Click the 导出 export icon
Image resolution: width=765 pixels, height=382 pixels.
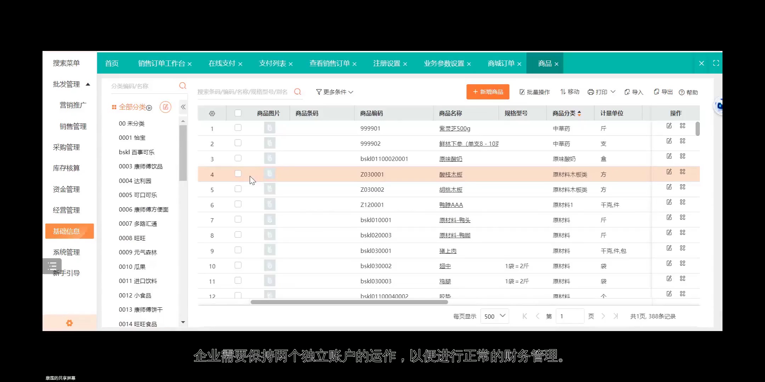656,92
